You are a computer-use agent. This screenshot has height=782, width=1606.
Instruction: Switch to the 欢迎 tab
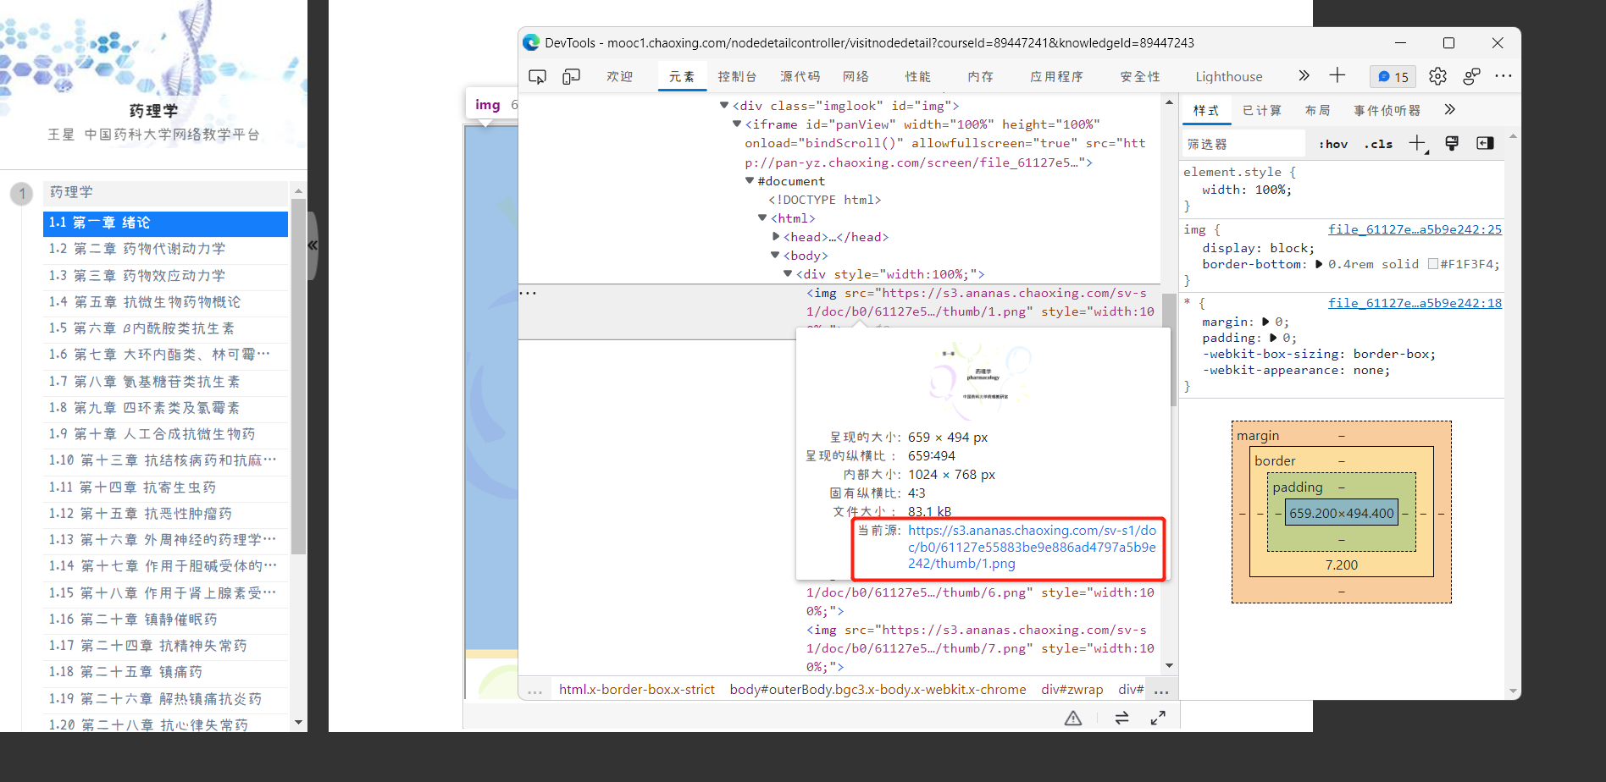pyautogui.click(x=619, y=76)
